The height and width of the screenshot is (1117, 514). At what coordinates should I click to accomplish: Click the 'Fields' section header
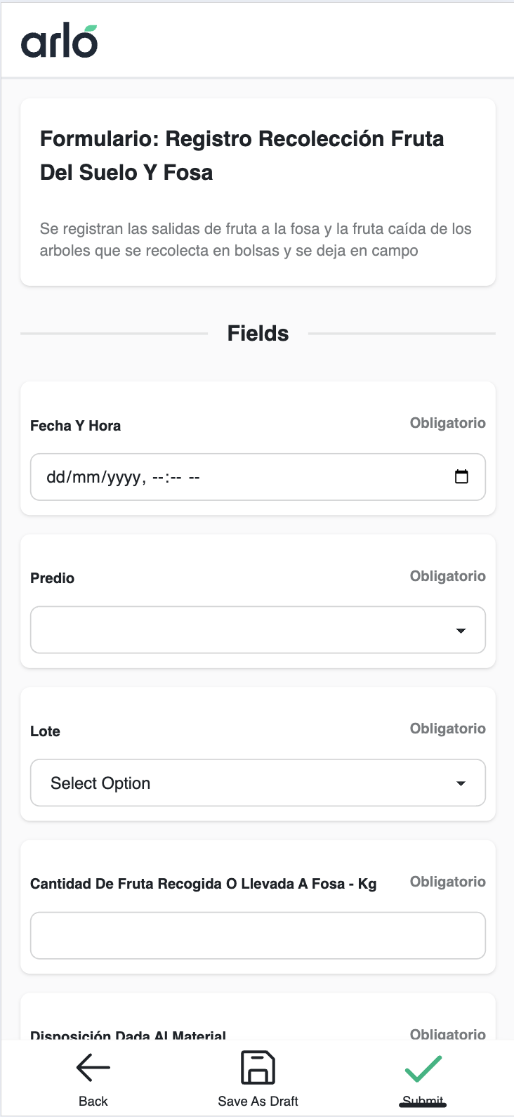[x=258, y=333]
